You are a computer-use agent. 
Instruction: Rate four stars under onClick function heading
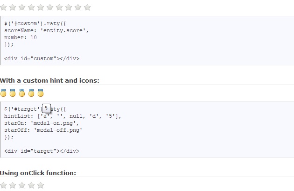tap(31, 185)
